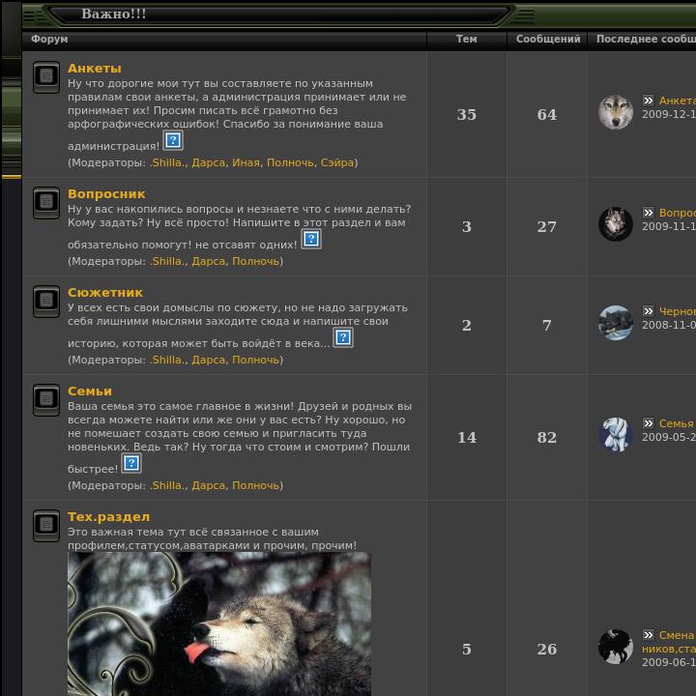Open the black silhouette avatar in Тех.раздел row
Viewport: 696px width, 696px height.
click(x=616, y=647)
